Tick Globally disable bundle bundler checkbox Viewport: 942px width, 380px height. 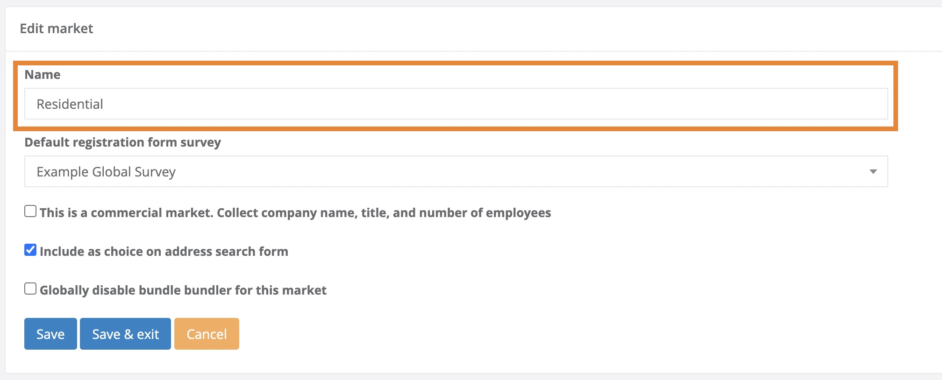[x=30, y=289]
